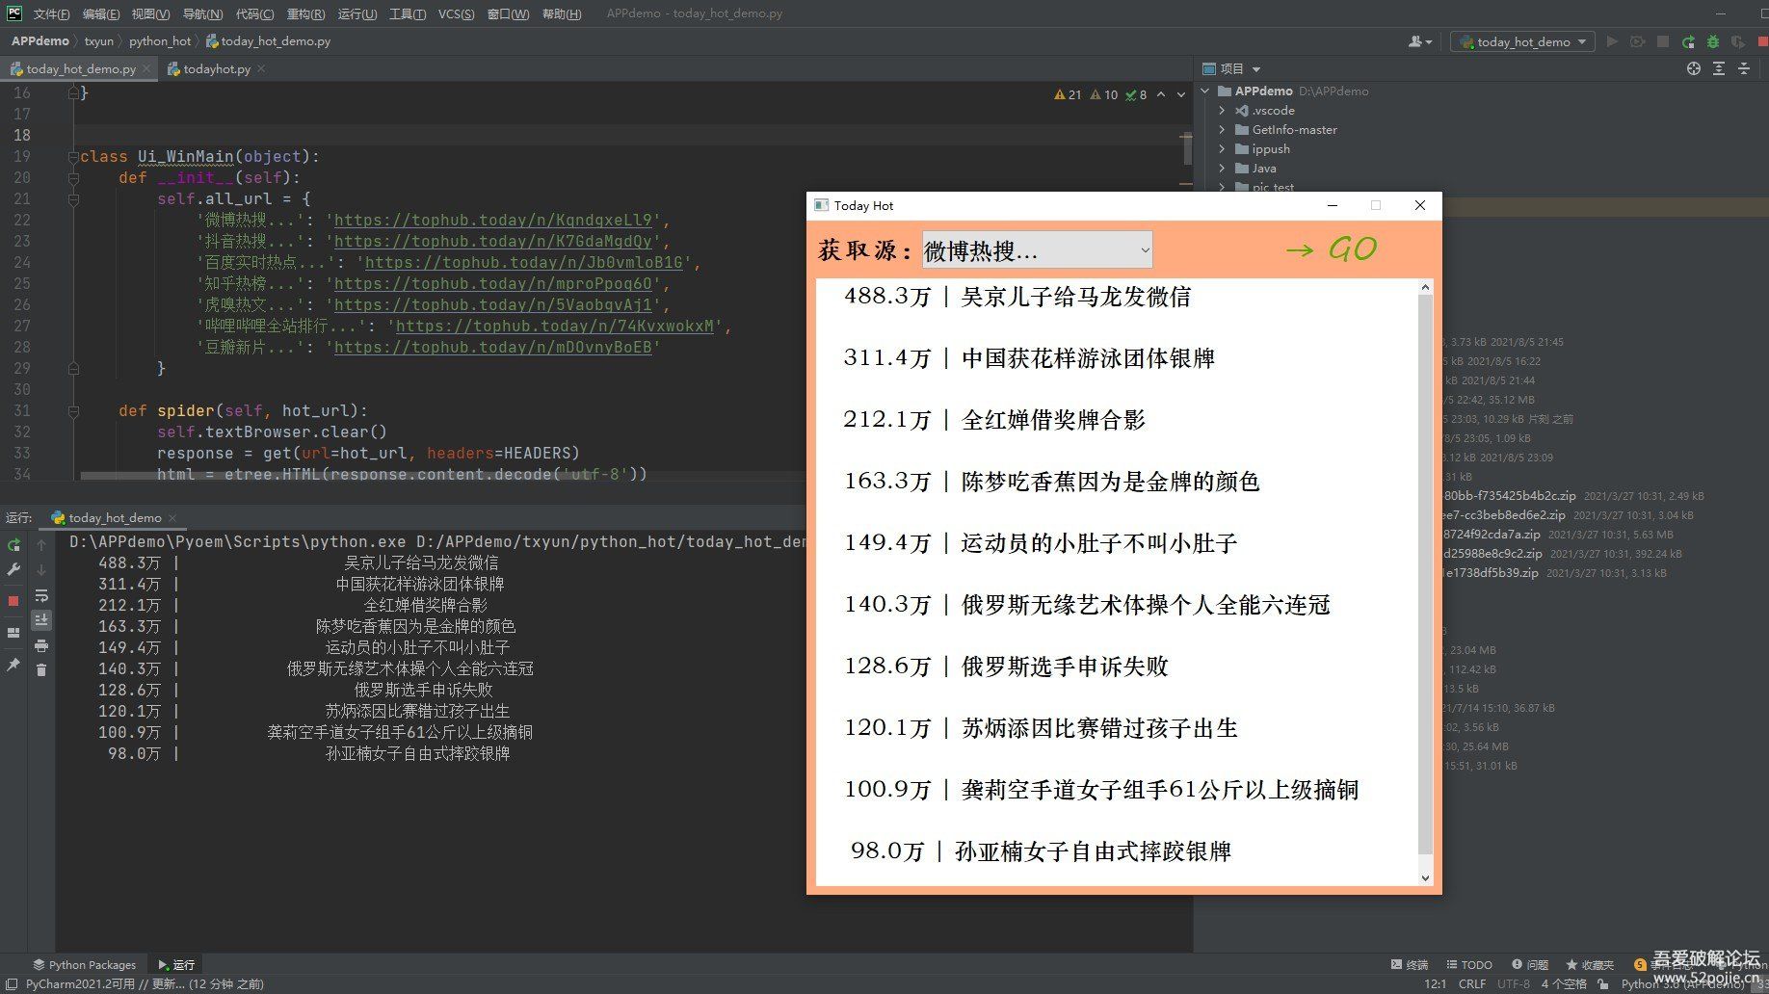Toggle scroll to end in Run console
The height and width of the screenshot is (994, 1769).
coord(41,620)
